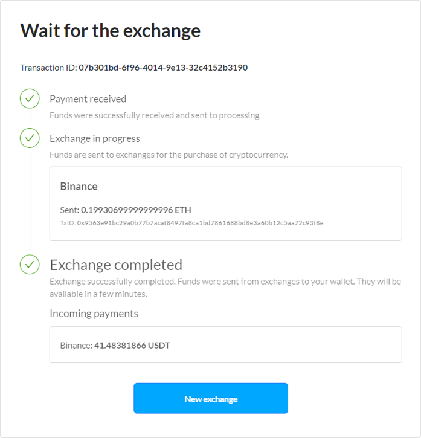
Task: Click the Wait for the exchange heading
Action: [110, 31]
